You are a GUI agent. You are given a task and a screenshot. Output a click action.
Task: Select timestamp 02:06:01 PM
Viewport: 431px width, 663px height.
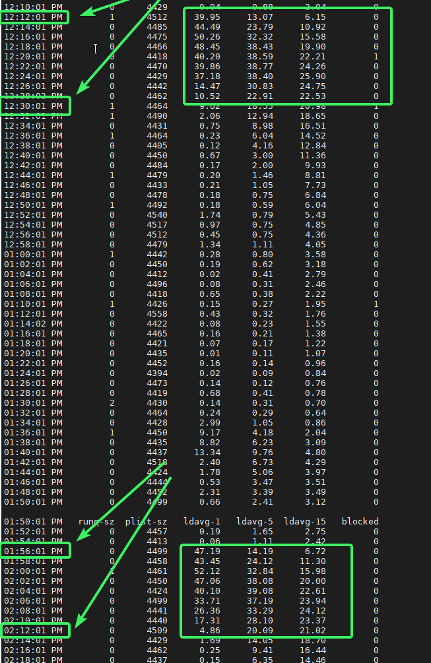(x=33, y=601)
